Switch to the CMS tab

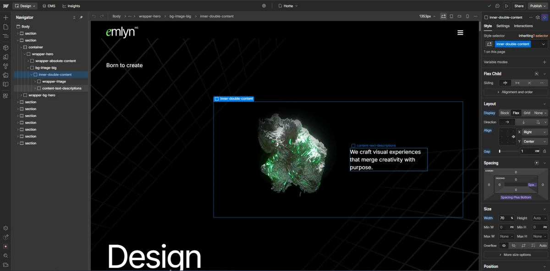click(49, 6)
